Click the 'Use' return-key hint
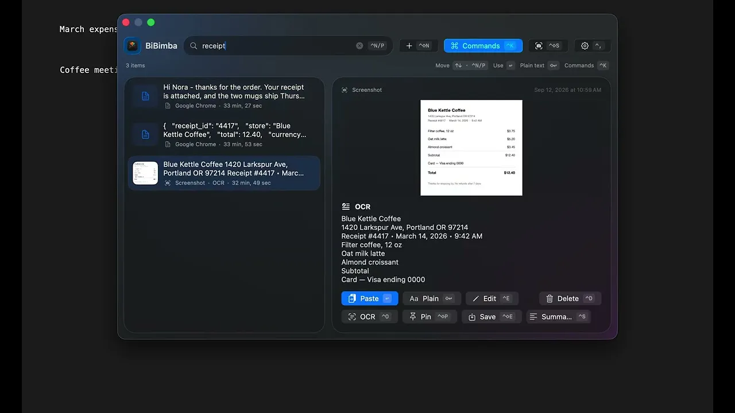Image resolution: width=735 pixels, height=413 pixels. [504, 65]
